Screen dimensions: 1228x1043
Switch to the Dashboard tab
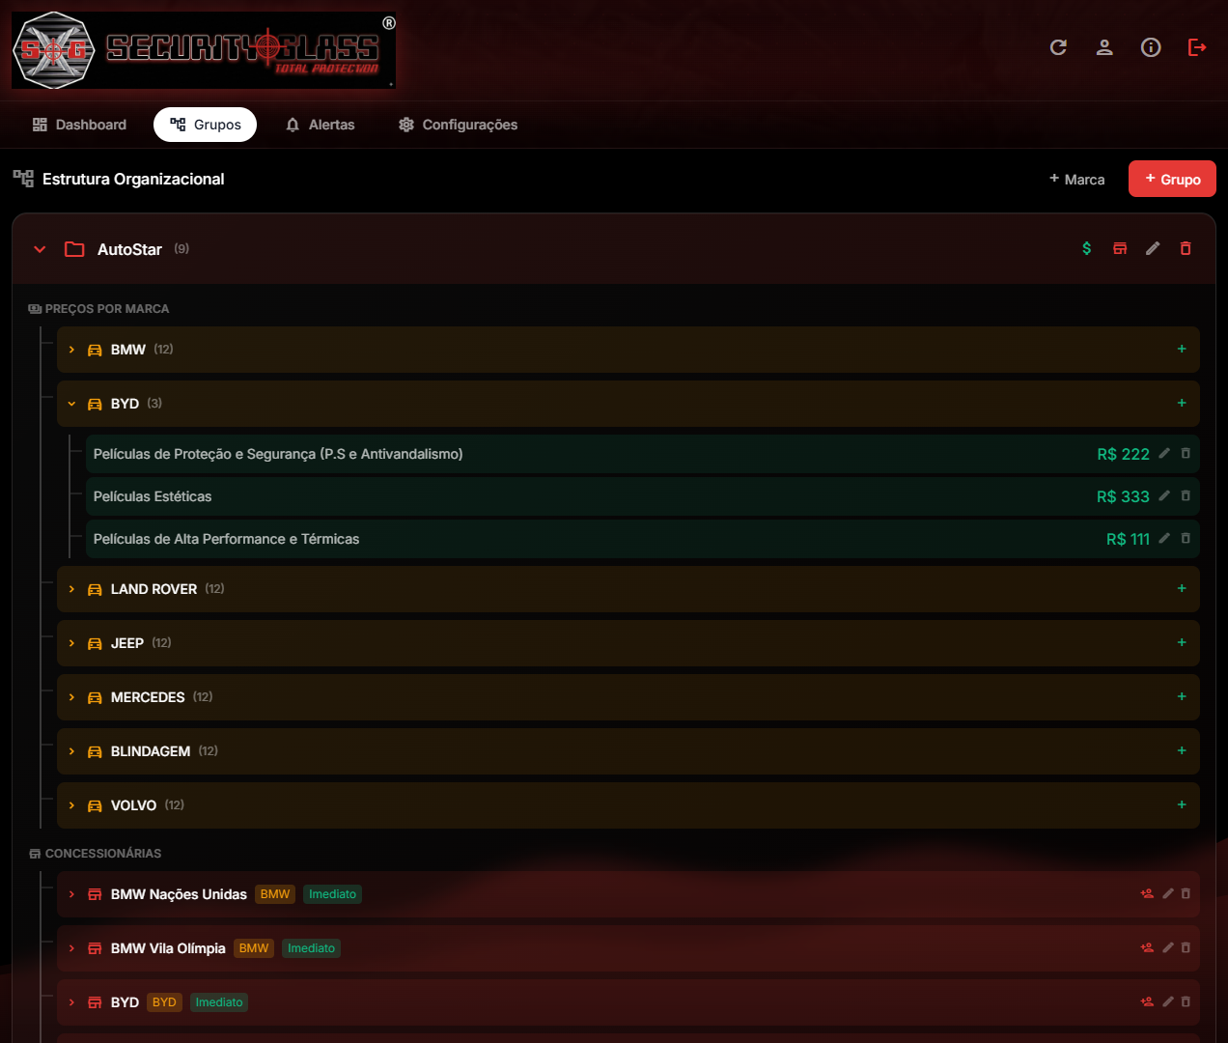tap(80, 125)
